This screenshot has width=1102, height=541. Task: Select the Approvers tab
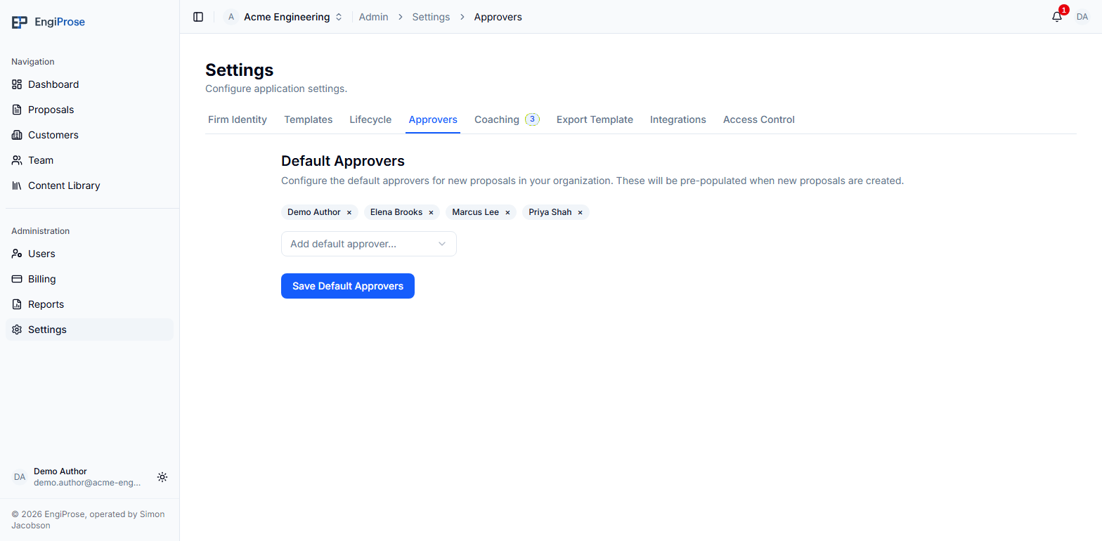pos(433,119)
